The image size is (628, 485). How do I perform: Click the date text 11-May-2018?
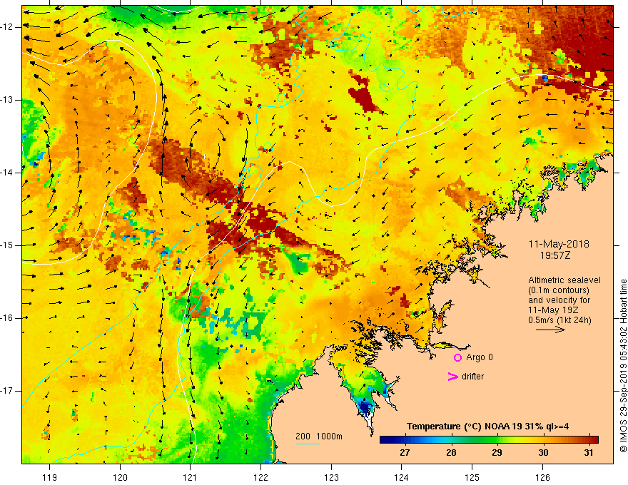coord(559,244)
